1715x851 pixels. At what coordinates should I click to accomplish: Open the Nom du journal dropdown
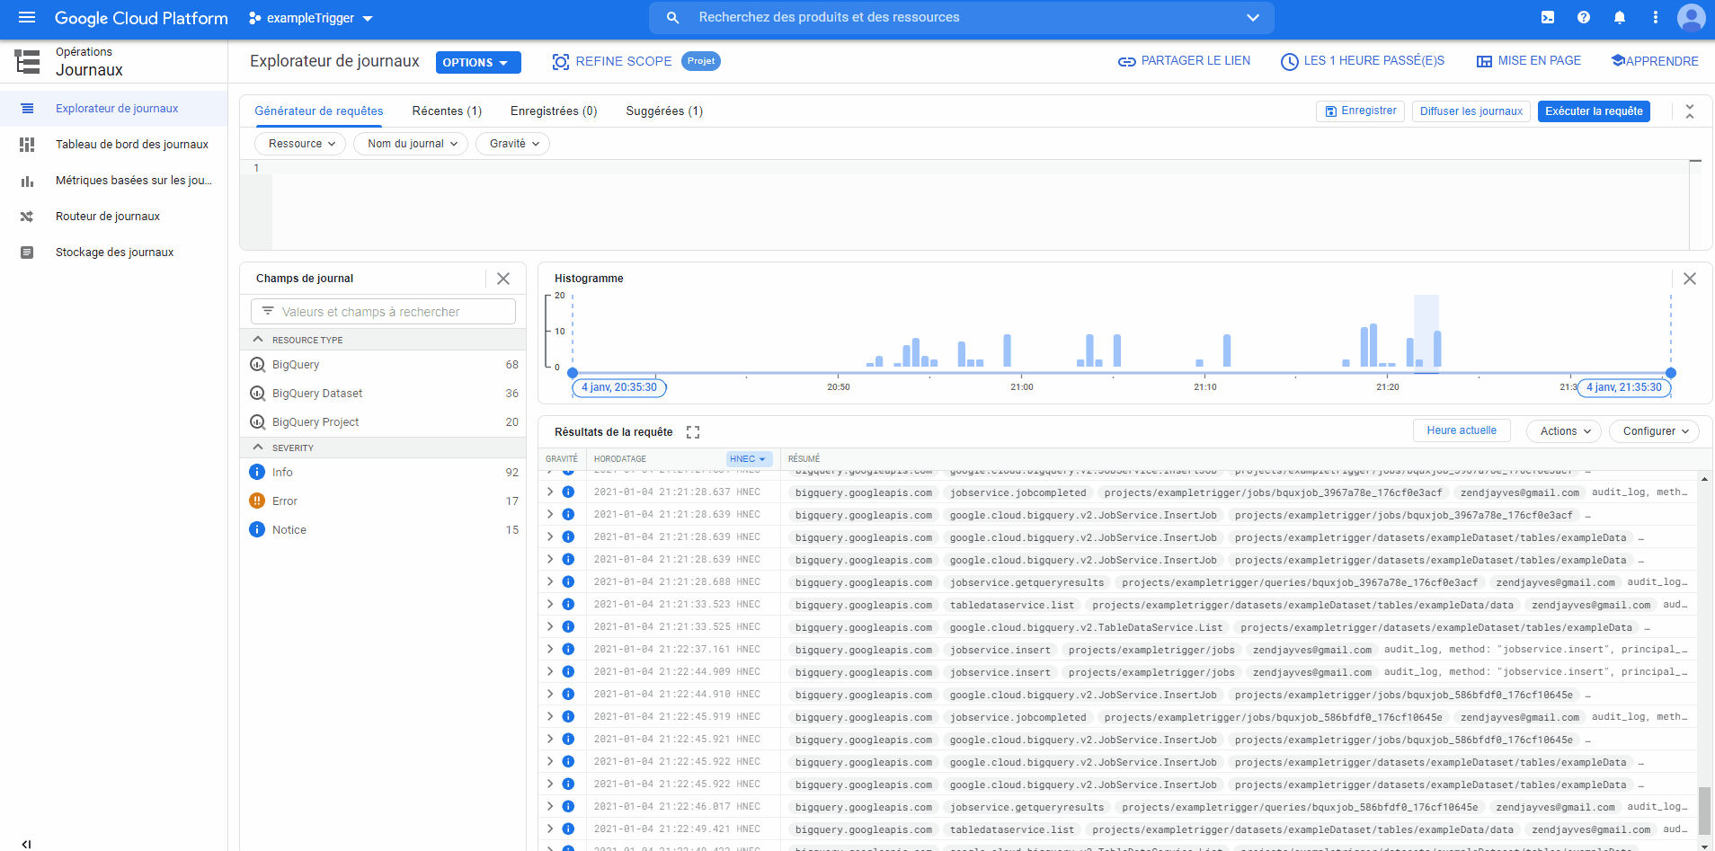412,144
